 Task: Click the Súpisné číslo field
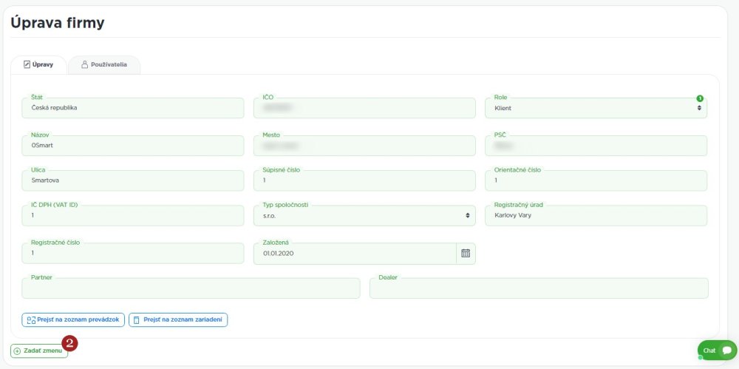364,180
